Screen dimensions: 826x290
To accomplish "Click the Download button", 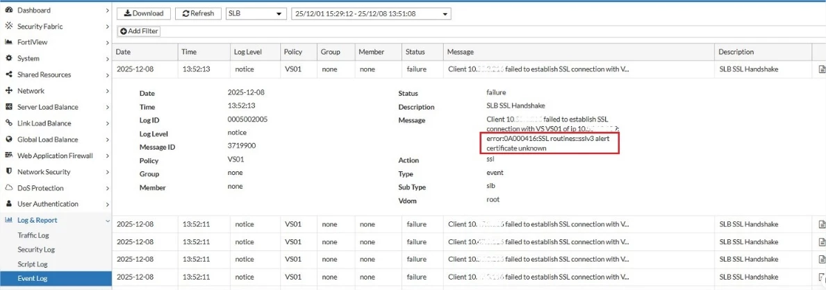I will point(143,14).
